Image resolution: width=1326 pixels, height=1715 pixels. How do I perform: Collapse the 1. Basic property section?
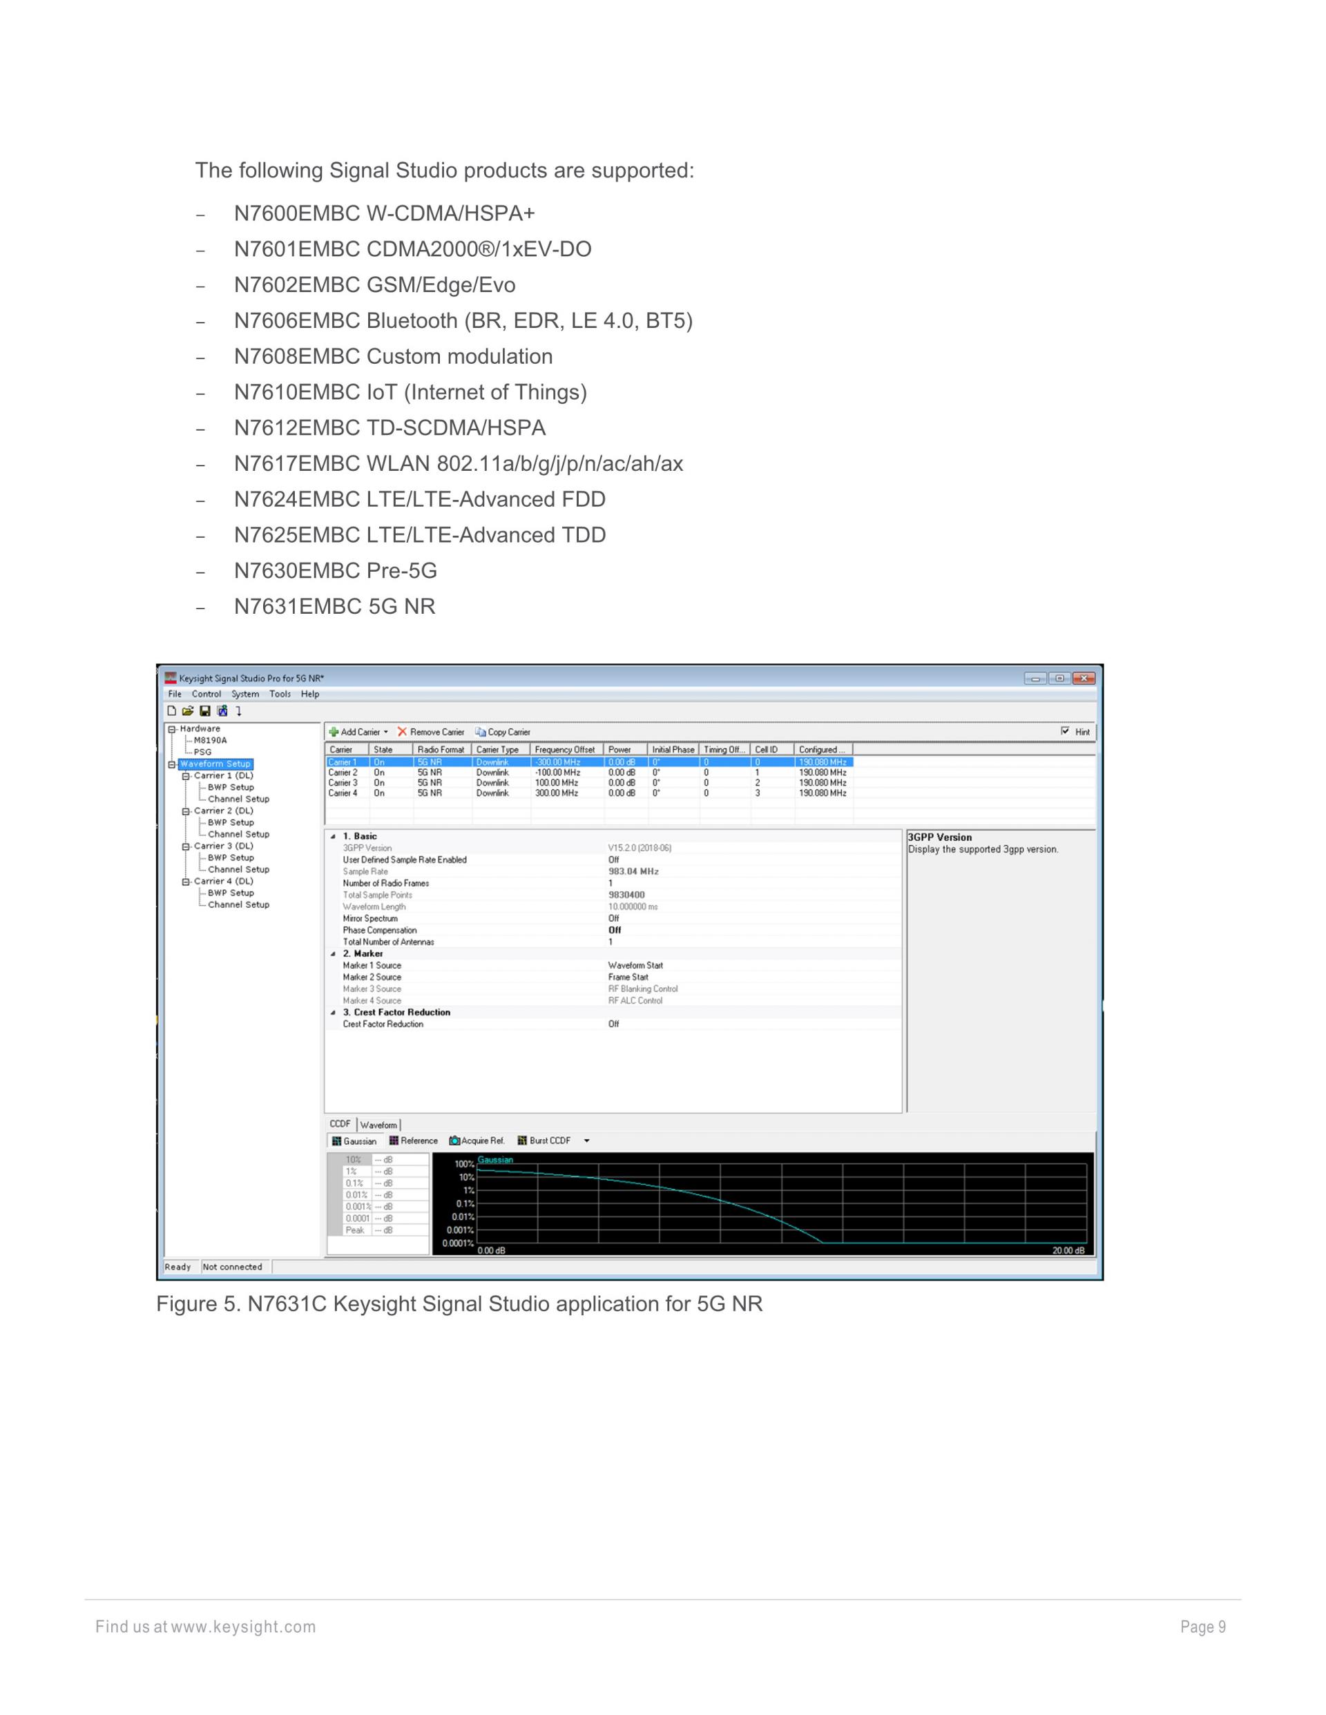pyautogui.click(x=333, y=837)
